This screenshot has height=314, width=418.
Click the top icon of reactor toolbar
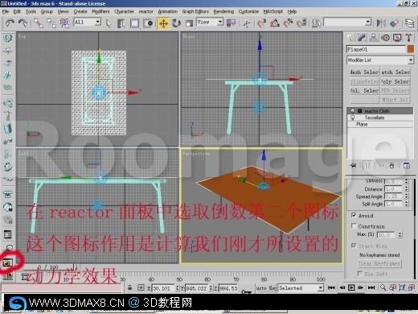coord(7,38)
